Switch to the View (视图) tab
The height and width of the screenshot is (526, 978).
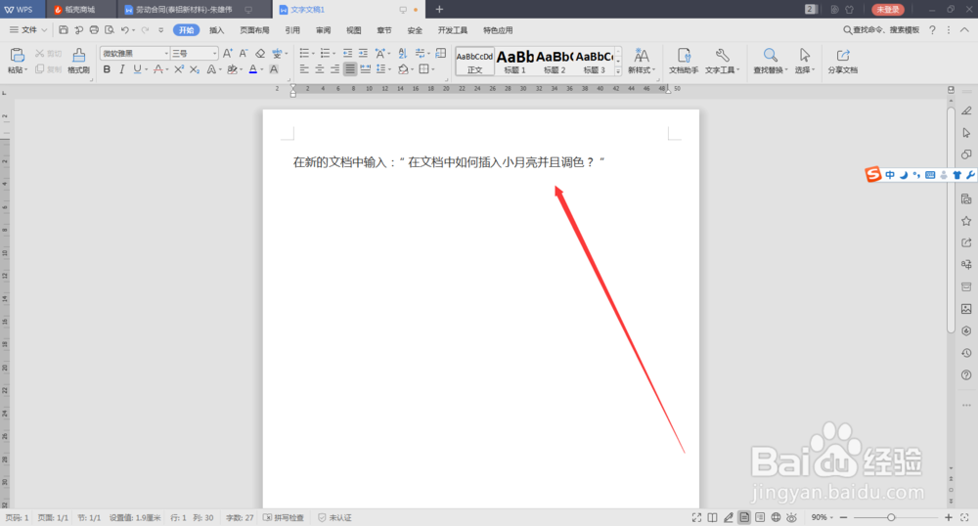354,30
